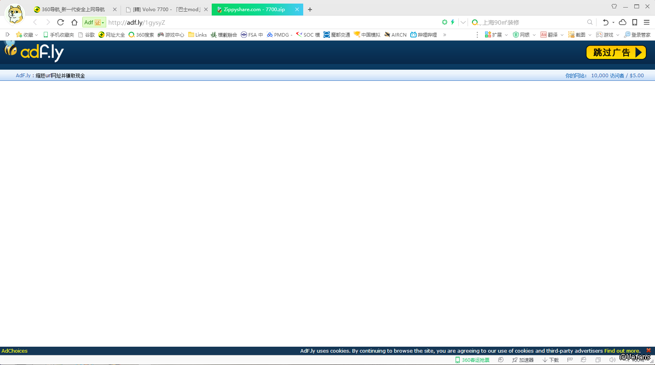Close the Volvo 7700 tab

tap(206, 9)
